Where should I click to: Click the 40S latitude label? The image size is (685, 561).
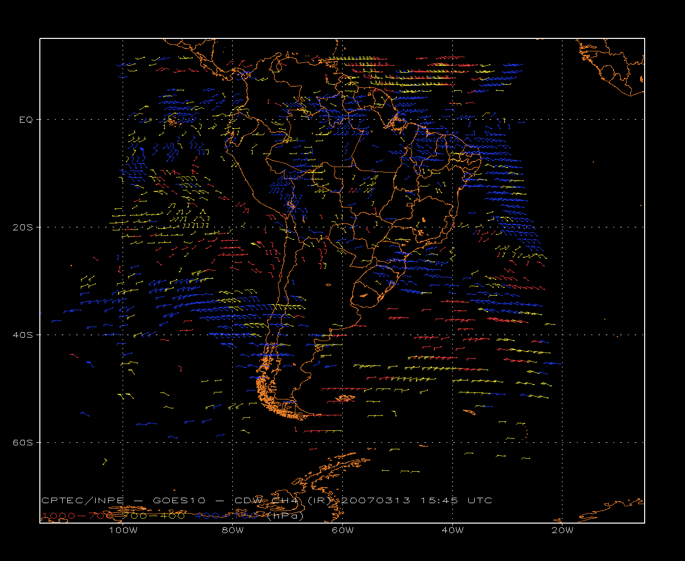23,335
